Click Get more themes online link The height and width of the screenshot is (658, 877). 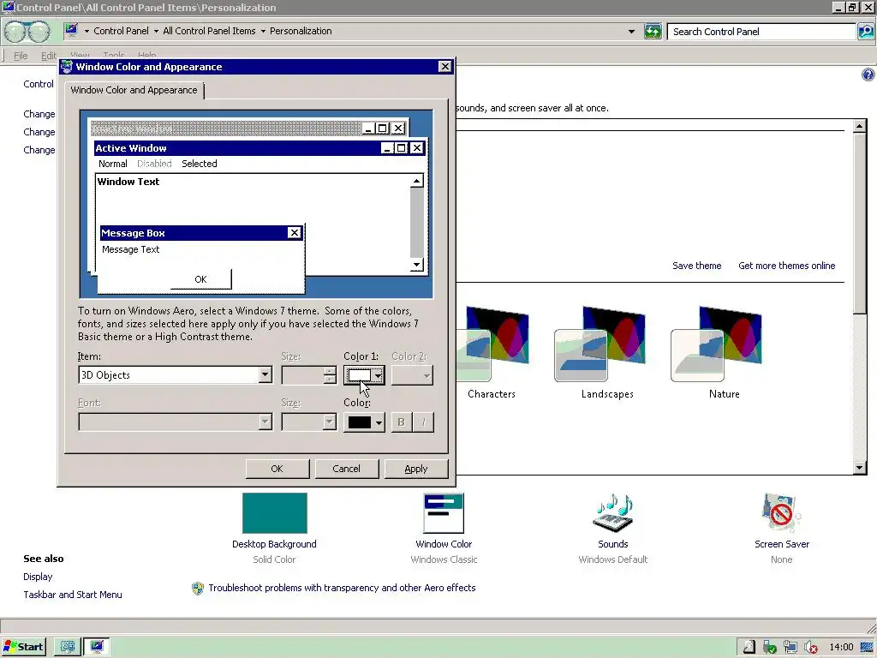[786, 266]
